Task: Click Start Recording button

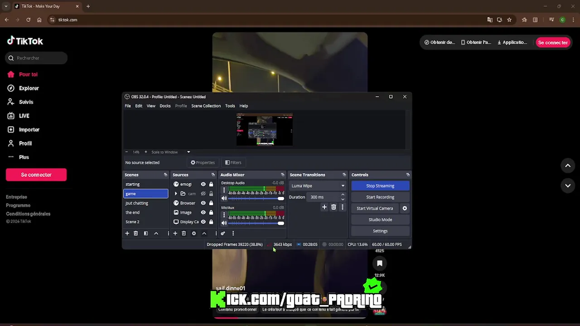Action: tap(380, 197)
